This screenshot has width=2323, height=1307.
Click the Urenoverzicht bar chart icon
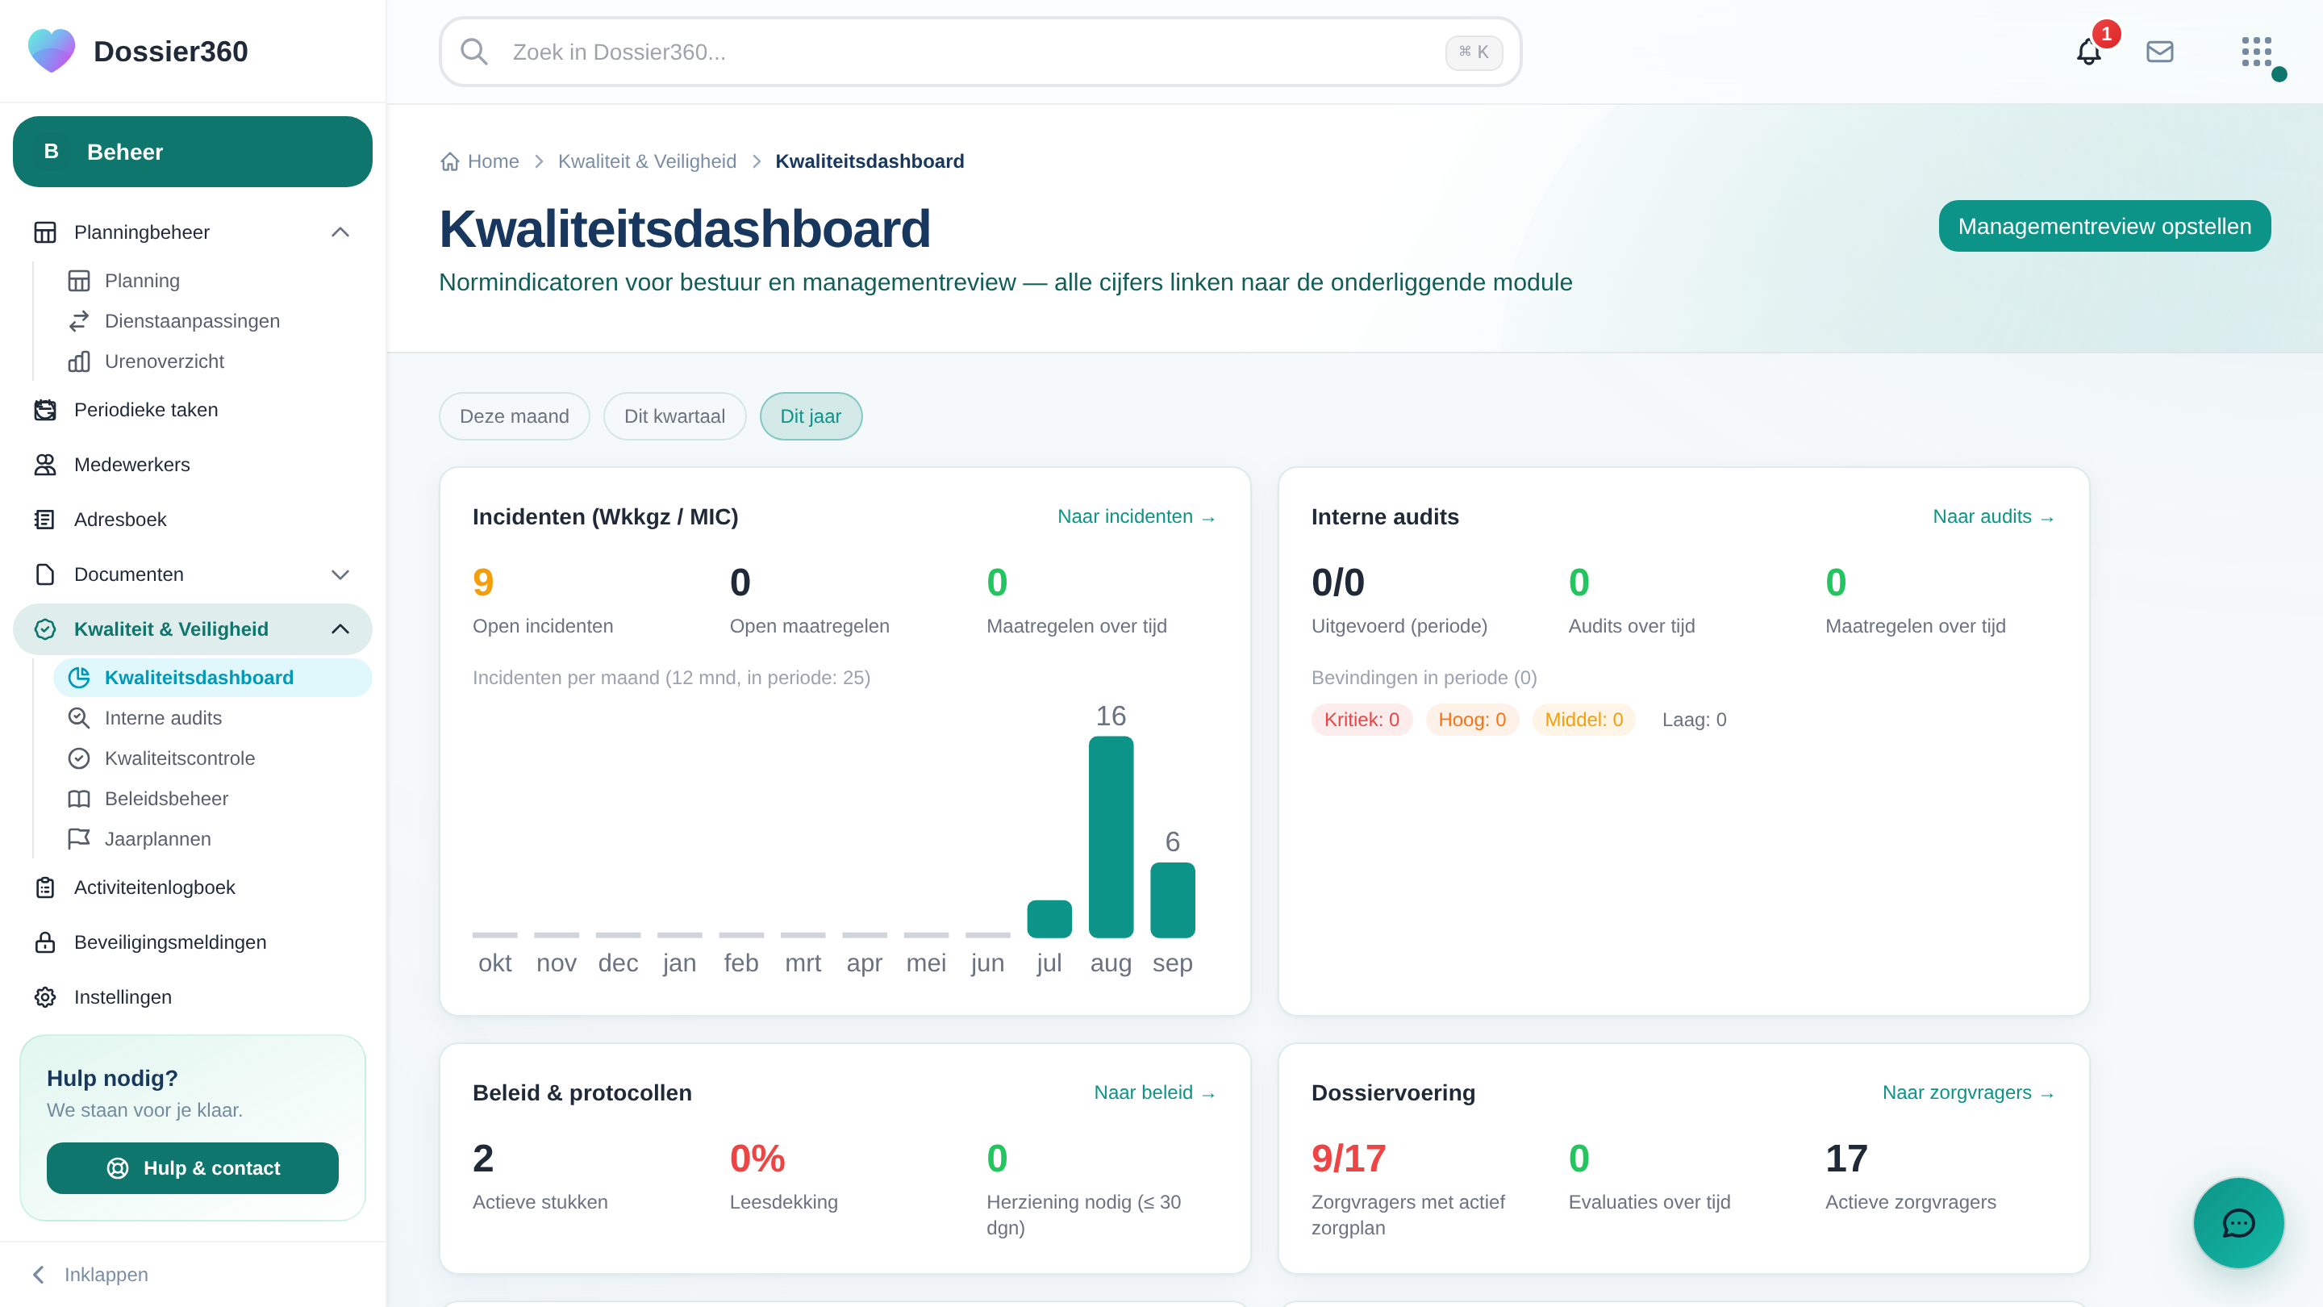click(79, 361)
